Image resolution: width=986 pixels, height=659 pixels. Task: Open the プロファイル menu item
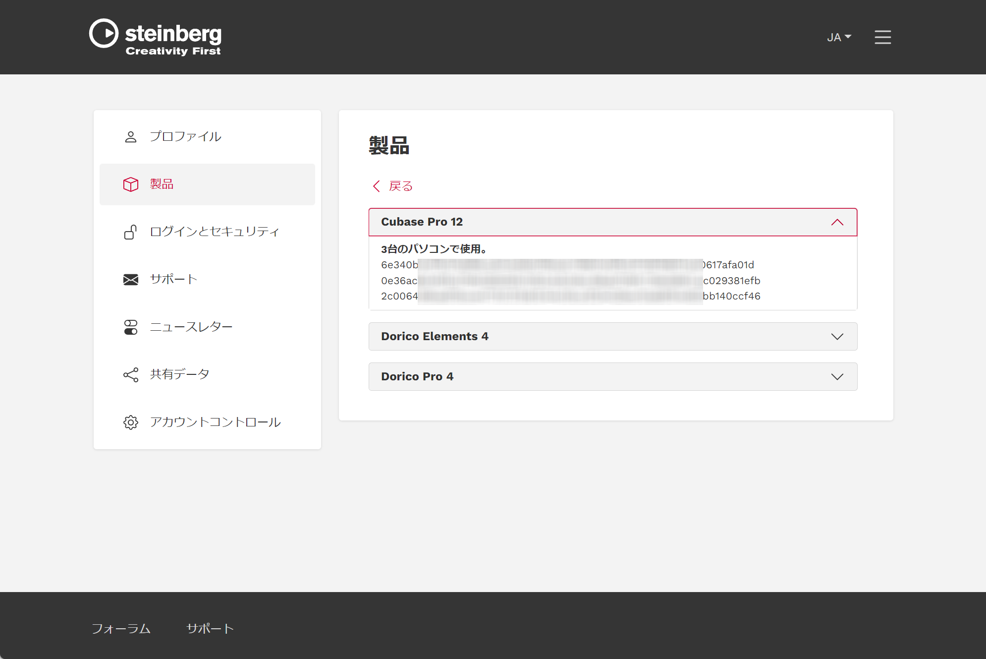tap(207, 137)
